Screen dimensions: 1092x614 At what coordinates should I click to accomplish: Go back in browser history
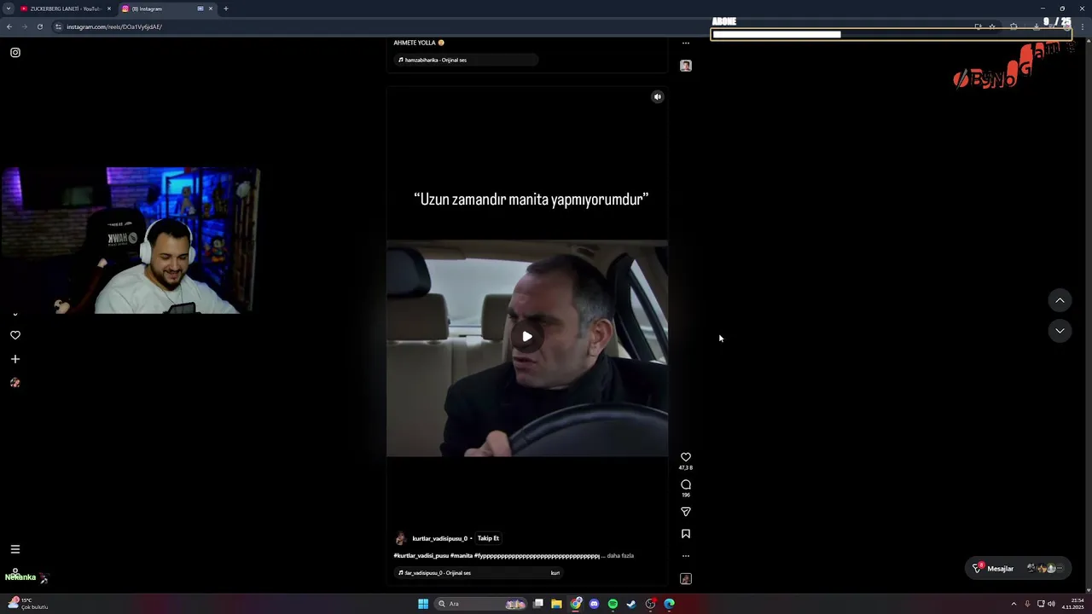tap(9, 26)
